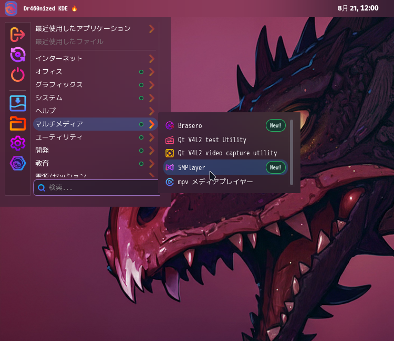
Task: Expand the システム chevron
Action: coord(151,98)
